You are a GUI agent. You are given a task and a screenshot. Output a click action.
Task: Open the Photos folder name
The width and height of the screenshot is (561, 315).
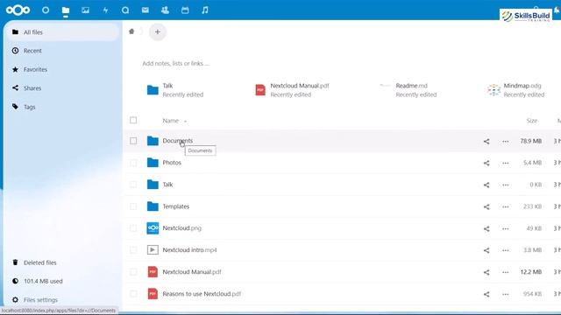[172, 163]
